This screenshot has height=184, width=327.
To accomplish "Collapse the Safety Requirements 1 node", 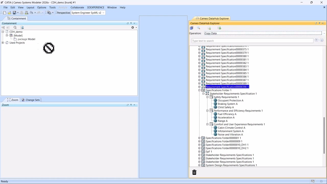I will [207, 97].
